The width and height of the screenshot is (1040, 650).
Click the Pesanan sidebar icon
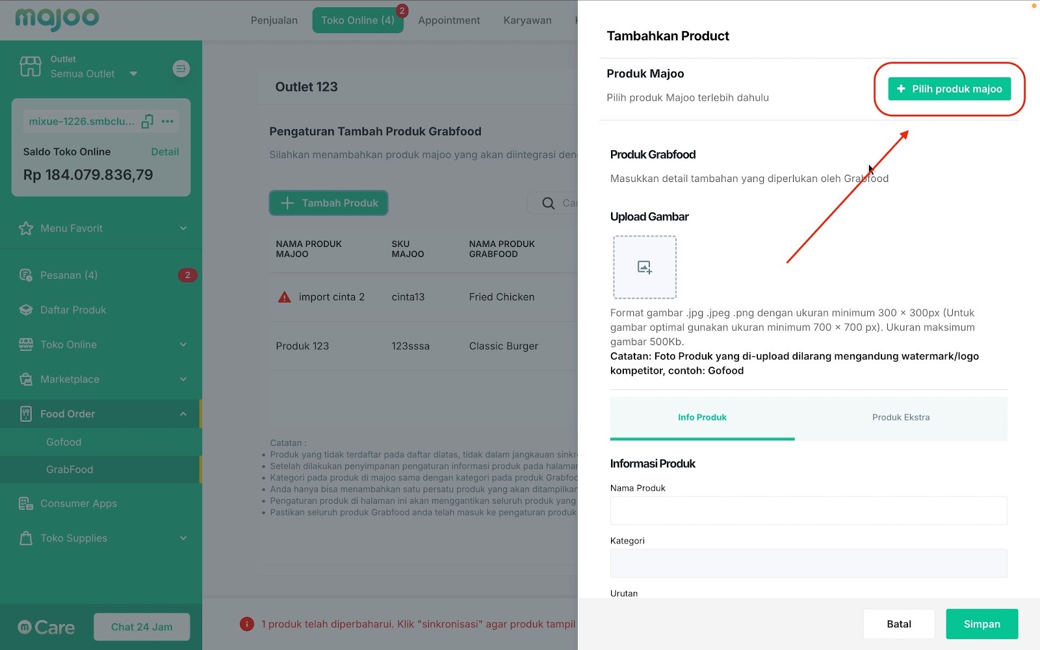[26, 275]
